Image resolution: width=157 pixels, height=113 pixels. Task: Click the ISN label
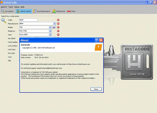click(9, 61)
